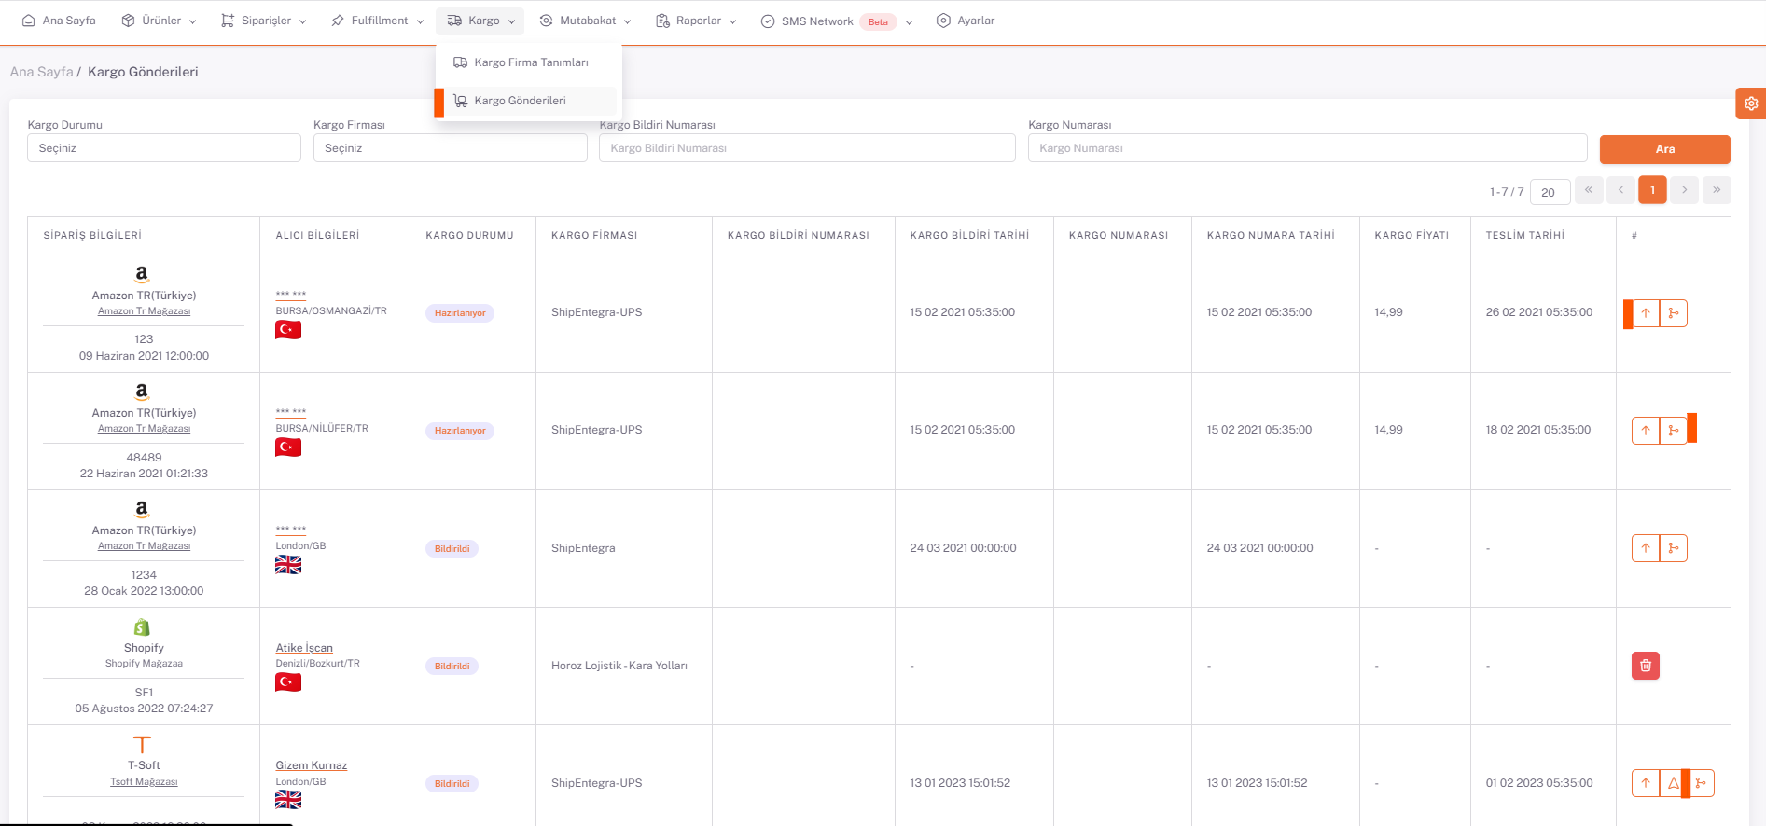Jump to last page with double-right arrow
1766x826 pixels.
tap(1717, 190)
